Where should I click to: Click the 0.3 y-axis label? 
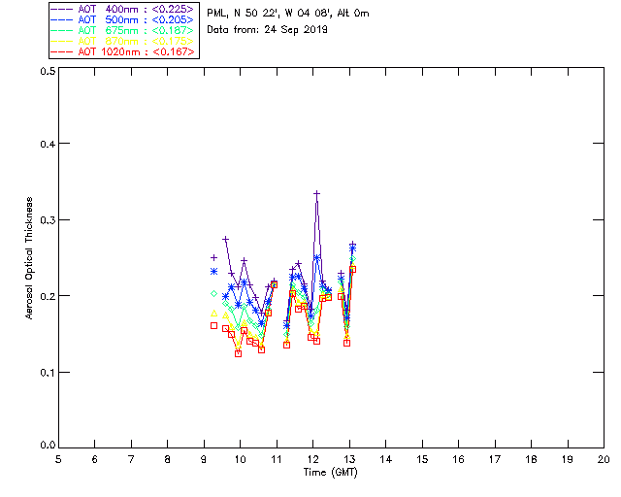click(x=48, y=220)
